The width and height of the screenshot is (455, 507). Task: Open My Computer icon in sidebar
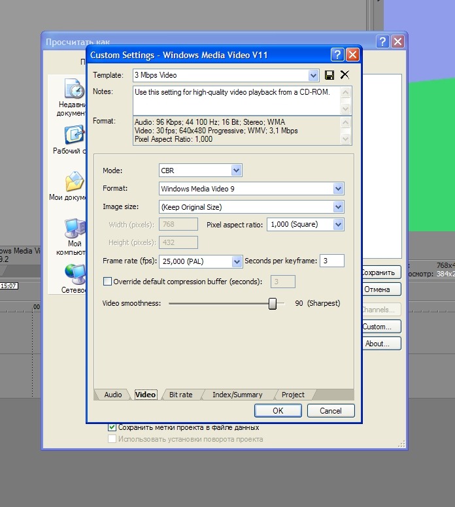pos(75,228)
